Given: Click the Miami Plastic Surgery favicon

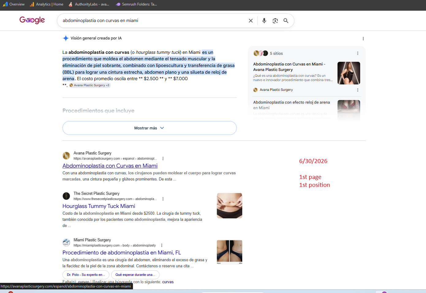Looking at the screenshot, I should tap(66, 243).
